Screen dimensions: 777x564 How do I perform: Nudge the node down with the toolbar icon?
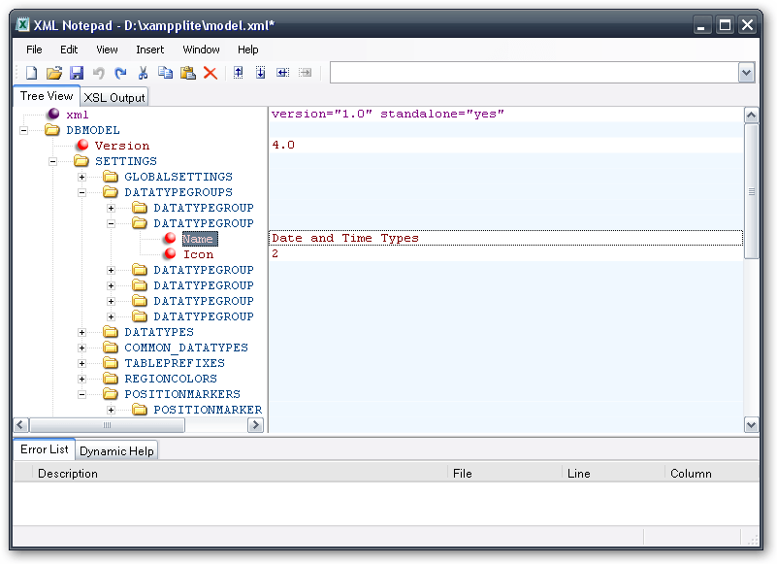coord(261,73)
